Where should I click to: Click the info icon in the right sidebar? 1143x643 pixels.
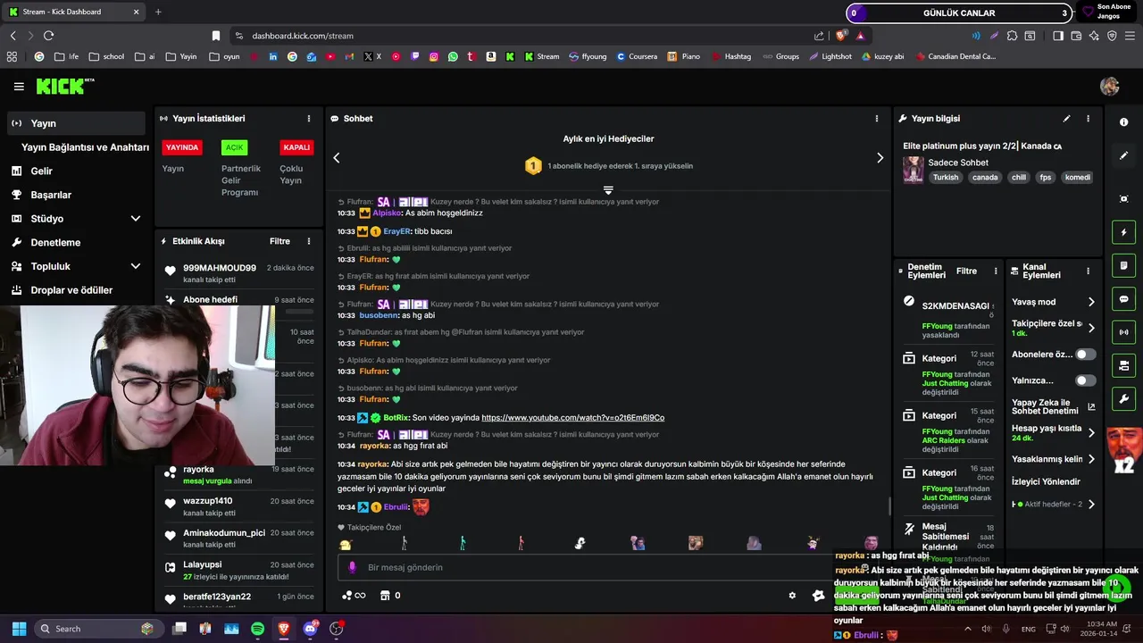[1123, 122]
